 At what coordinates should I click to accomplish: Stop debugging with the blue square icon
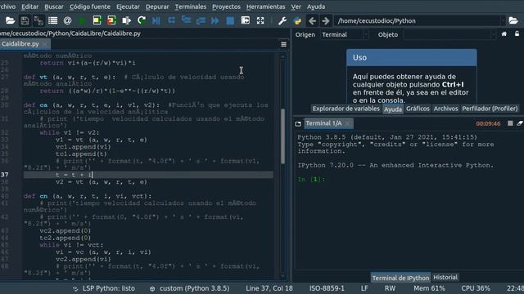click(x=230, y=20)
